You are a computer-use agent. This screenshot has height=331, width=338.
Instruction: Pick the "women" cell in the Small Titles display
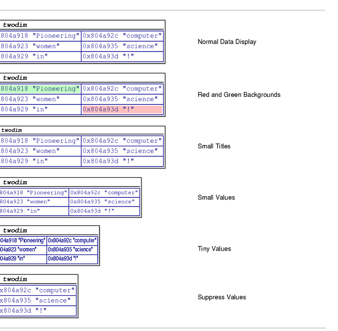[40, 151]
